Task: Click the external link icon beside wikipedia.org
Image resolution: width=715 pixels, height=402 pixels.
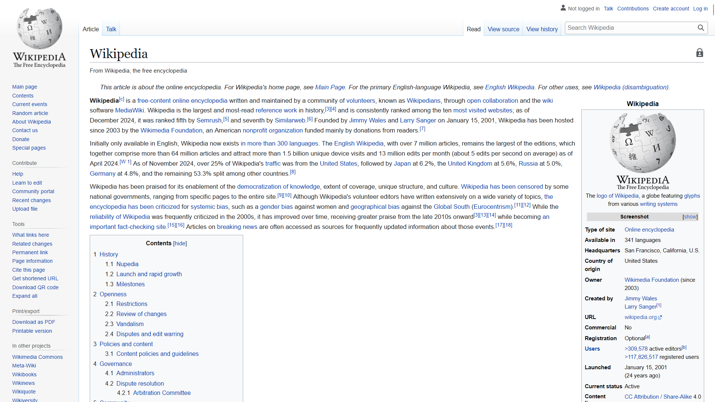Action: point(660,318)
